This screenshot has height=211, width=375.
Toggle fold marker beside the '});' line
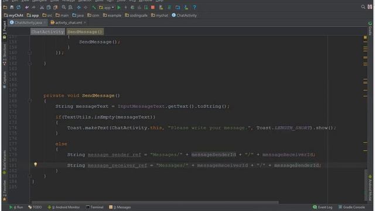coord(30,53)
